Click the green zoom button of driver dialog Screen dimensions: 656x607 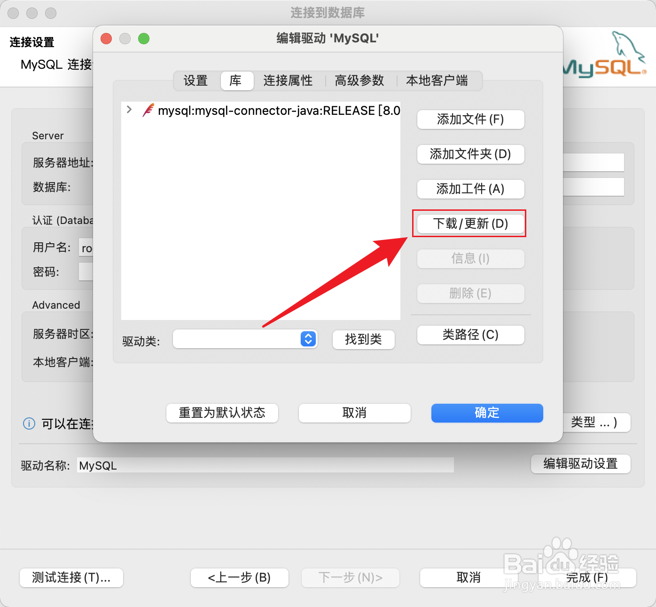(x=144, y=39)
